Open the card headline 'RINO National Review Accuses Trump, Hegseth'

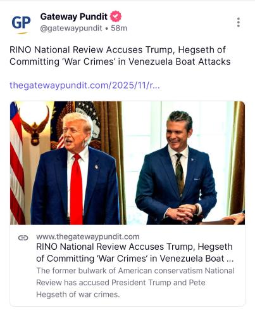[134, 247]
